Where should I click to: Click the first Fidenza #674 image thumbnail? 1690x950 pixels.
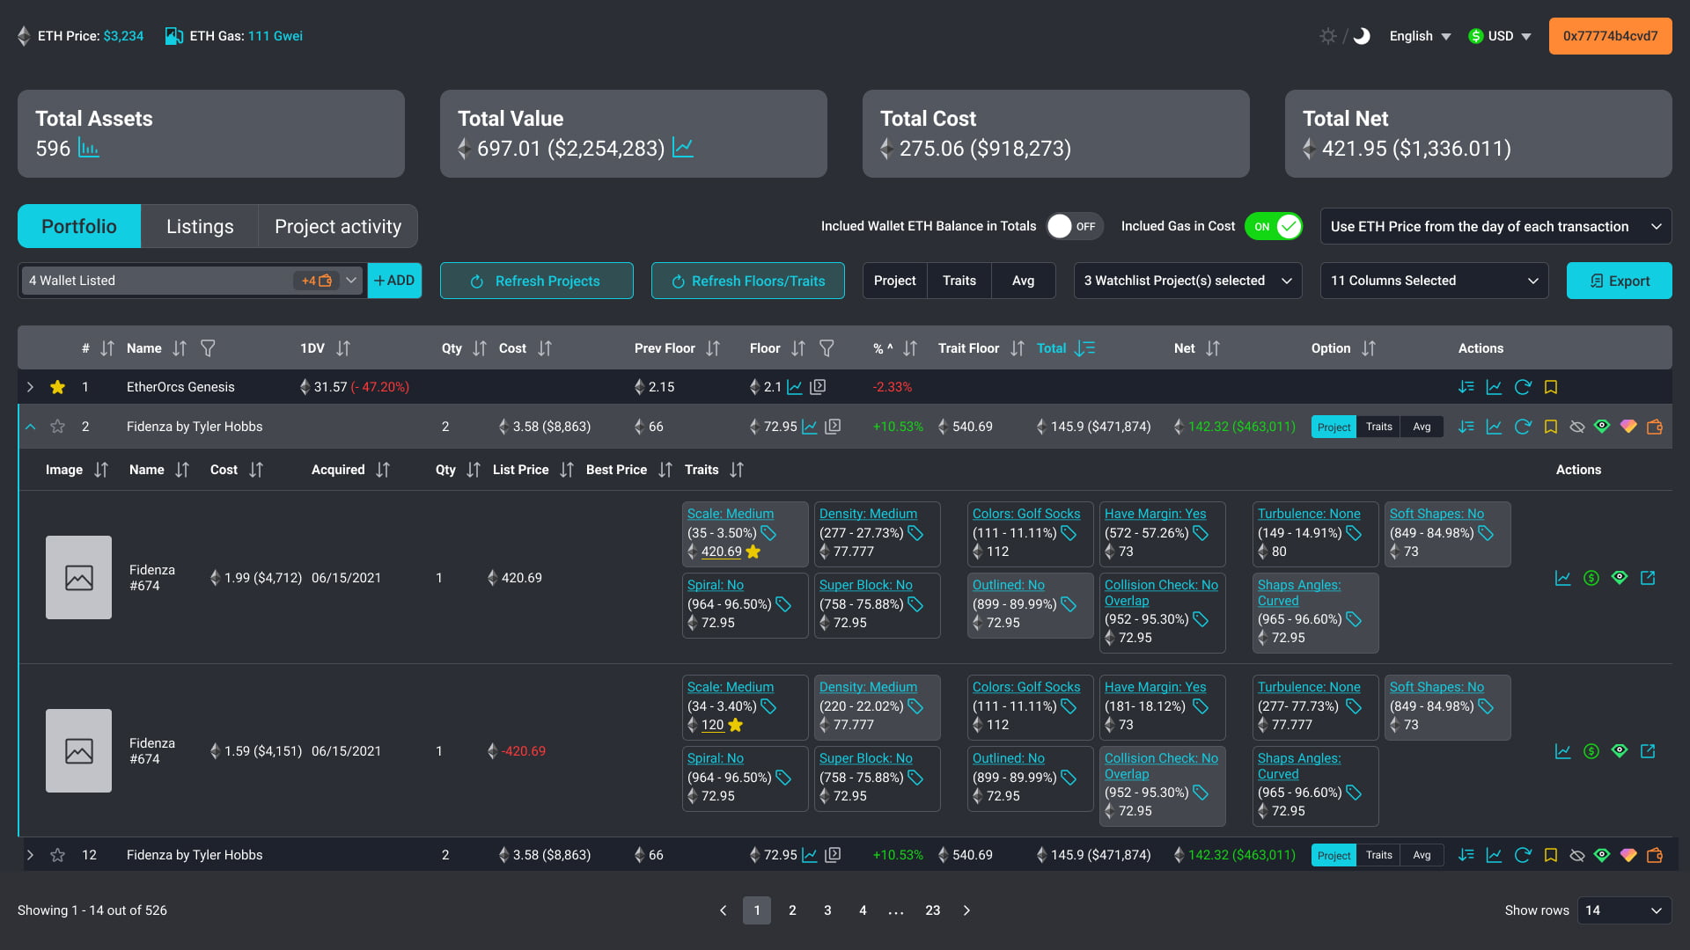[79, 578]
